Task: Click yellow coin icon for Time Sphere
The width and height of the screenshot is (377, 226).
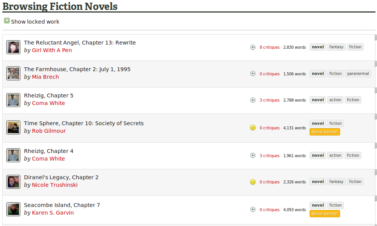Action: (253, 128)
